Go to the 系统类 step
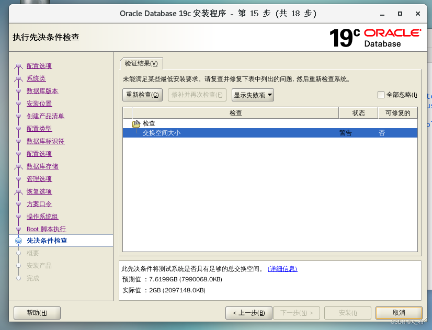 (x=36, y=78)
